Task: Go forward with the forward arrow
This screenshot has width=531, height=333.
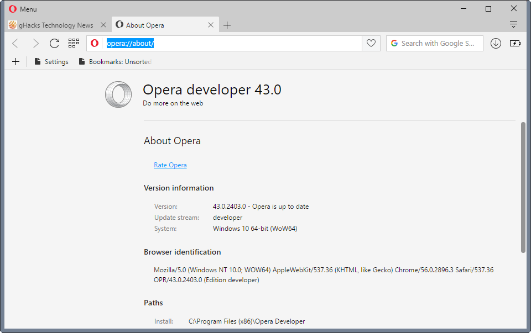Action: [x=35, y=44]
